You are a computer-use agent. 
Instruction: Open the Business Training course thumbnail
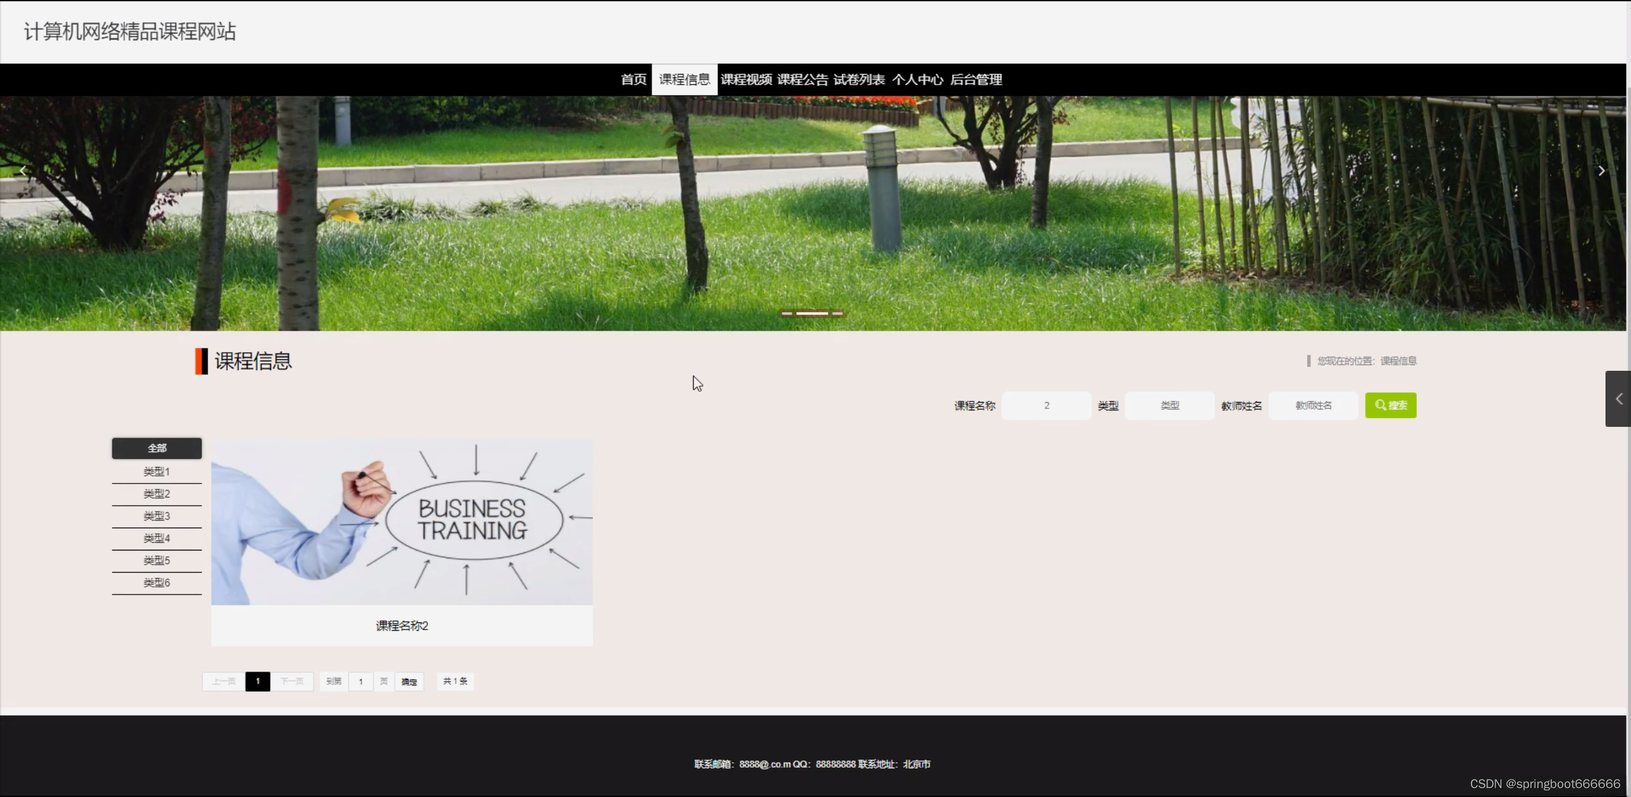pyautogui.click(x=402, y=522)
